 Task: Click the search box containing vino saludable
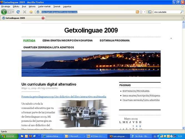pyautogui.click(x=167, y=12)
